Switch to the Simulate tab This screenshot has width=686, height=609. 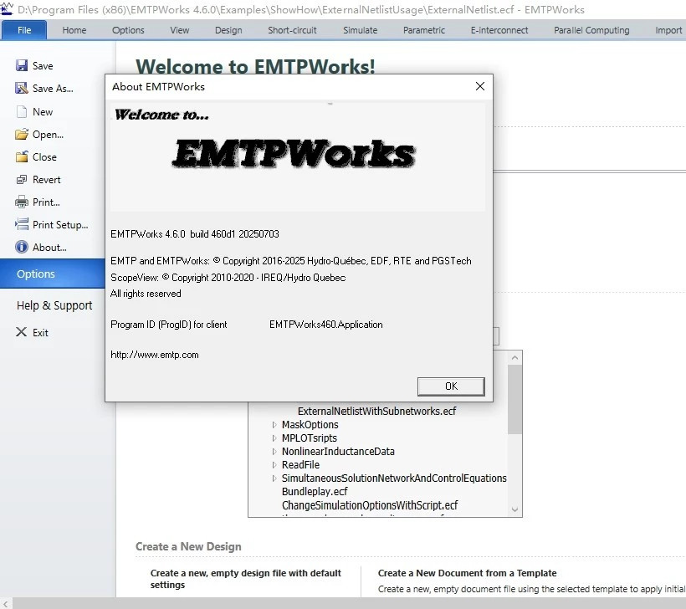pos(360,30)
